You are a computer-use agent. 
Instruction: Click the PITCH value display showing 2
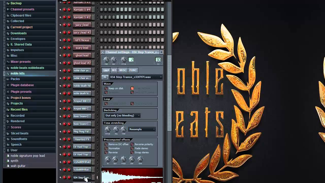coord(131,60)
